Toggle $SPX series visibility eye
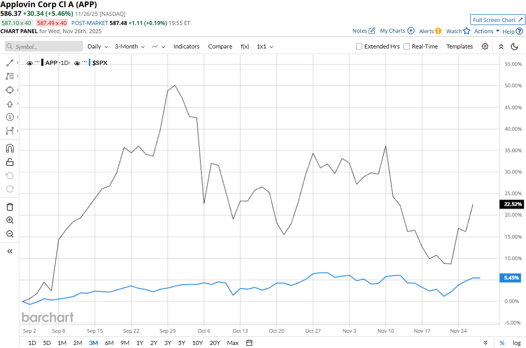526x348 pixels. 77,63
